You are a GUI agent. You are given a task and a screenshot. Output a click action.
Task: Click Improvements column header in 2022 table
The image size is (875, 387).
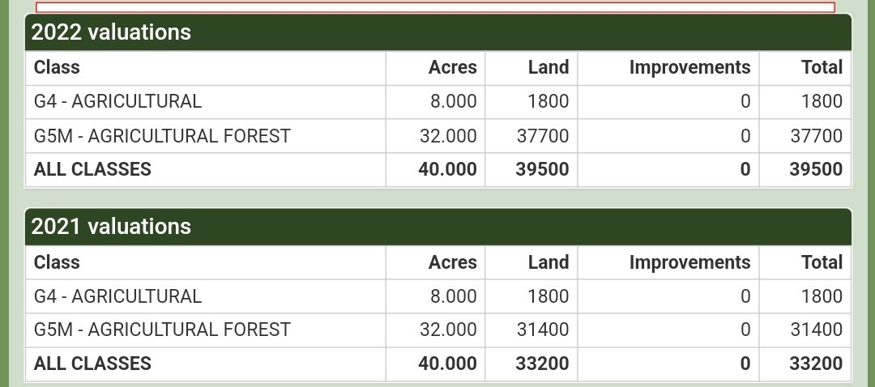689,67
